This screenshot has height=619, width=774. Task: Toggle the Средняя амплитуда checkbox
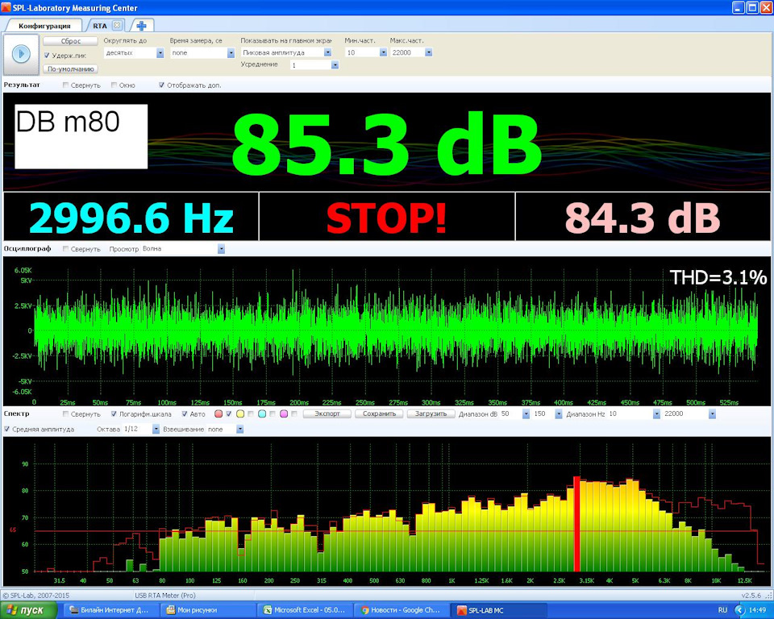click(7, 429)
